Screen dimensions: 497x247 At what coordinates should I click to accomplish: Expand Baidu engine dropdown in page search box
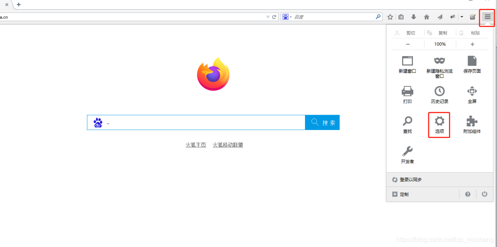click(108, 123)
